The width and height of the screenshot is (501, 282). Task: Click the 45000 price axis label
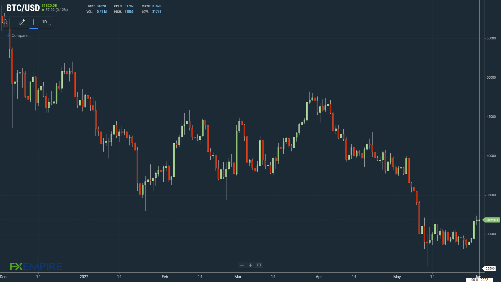(491, 117)
